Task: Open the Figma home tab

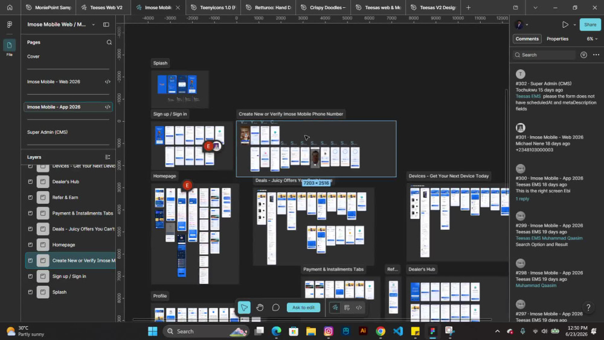Action: (x=10, y=7)
